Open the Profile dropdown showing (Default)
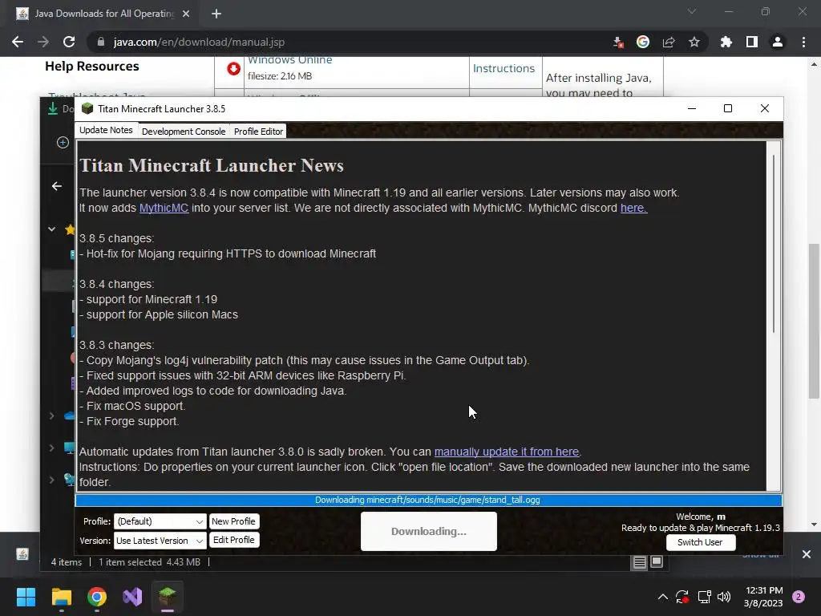This screenshot has width=821, height=616. point(160,521)
